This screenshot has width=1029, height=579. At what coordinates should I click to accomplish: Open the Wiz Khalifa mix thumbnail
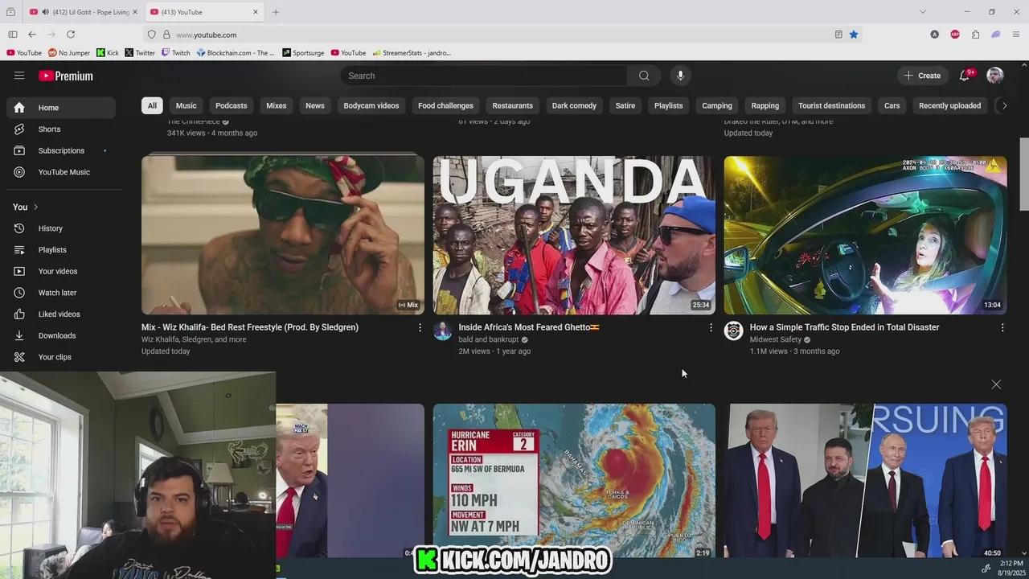pyautogui.click(x=283, y=235)
